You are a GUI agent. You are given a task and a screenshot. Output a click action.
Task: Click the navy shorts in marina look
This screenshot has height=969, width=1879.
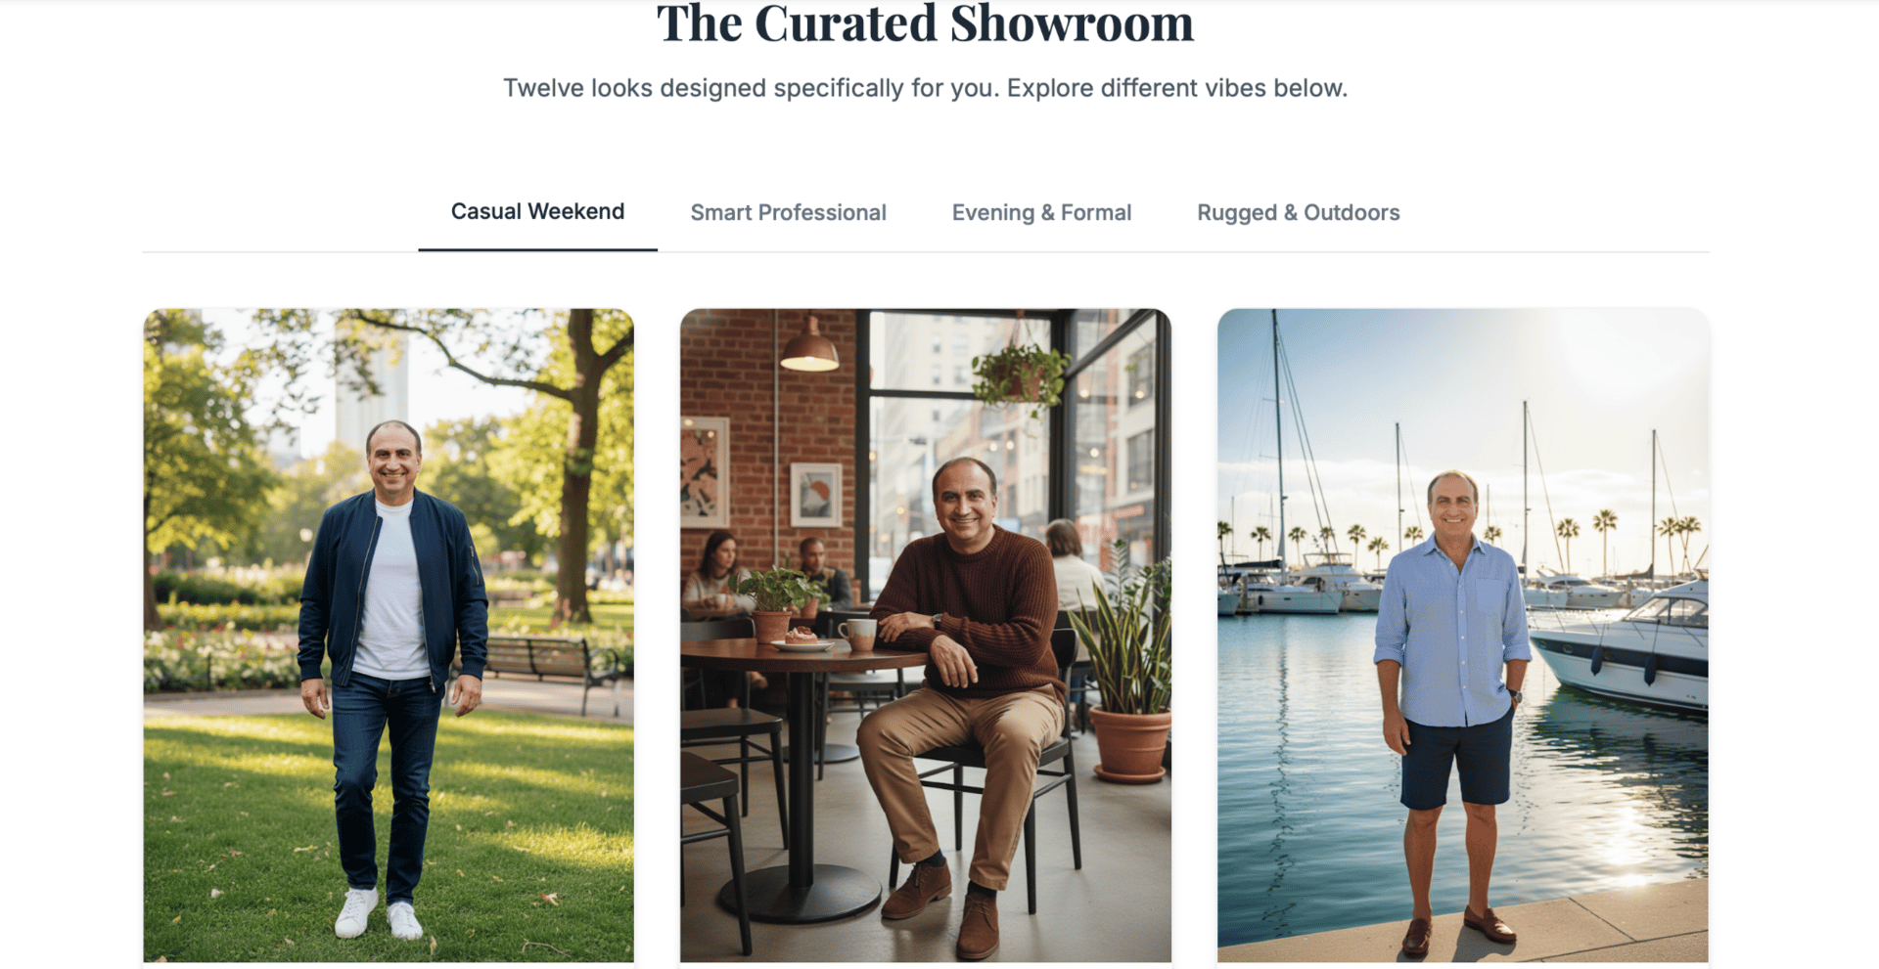pos(1456,761)
